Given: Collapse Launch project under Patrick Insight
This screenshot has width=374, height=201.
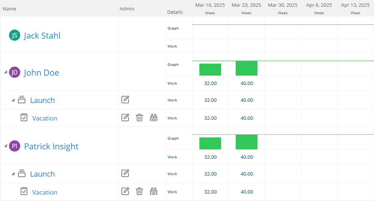Looking at the screenshot, I should coord(13,174).
